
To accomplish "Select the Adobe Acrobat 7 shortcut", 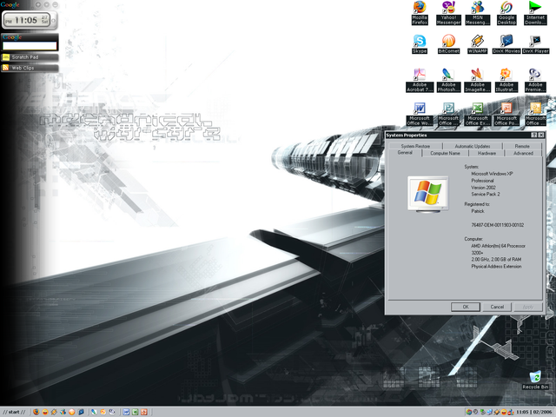I will (420, 75).
